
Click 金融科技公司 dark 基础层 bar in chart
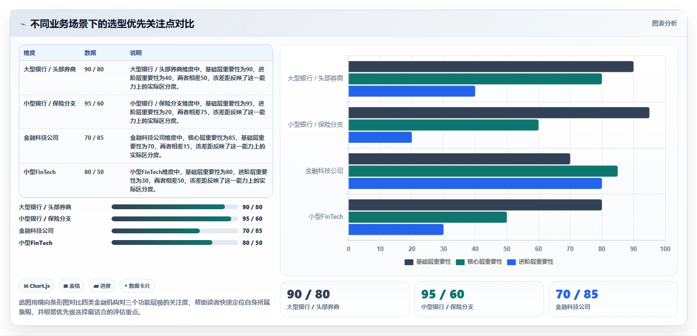click(459, 159)
